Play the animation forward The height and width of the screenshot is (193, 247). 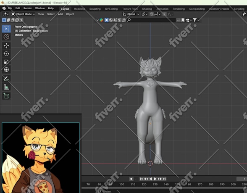[x=155, y=179]
